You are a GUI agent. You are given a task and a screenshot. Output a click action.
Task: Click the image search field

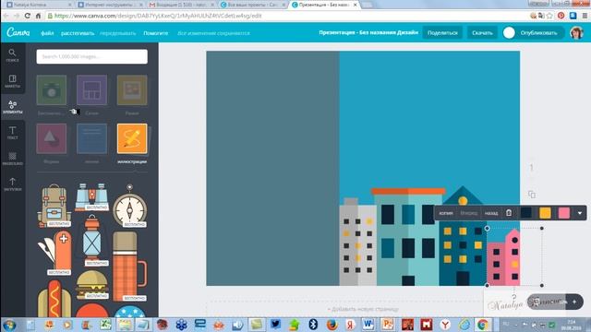pyautogui.click(x=92, y=56)
